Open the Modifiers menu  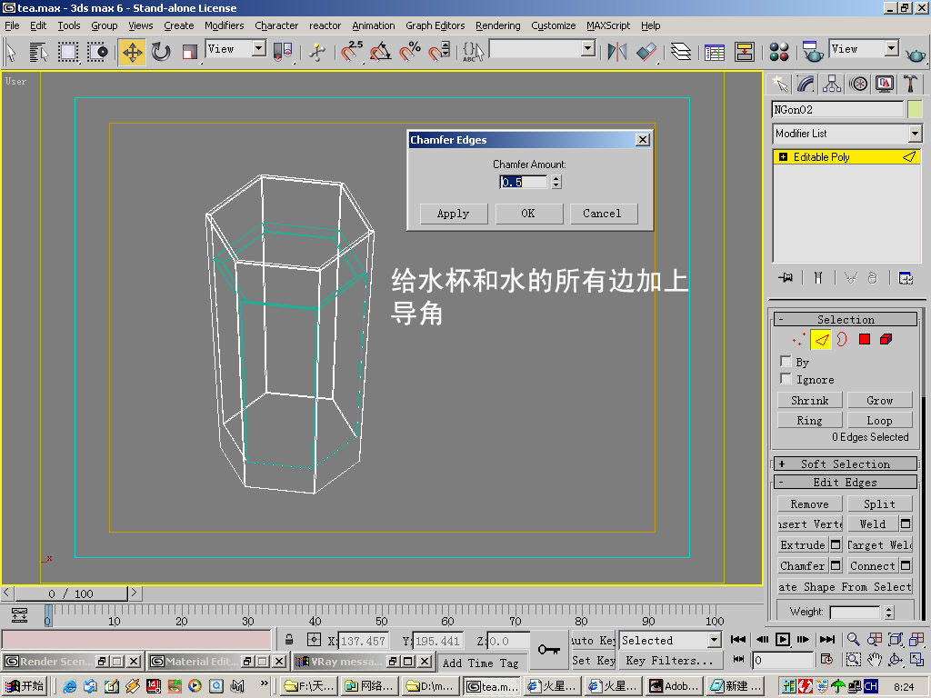(x=224, y=25)
